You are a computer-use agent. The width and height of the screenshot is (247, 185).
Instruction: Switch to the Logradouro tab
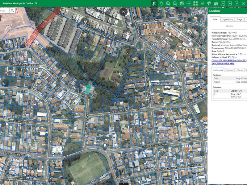[x=227, y=19]
